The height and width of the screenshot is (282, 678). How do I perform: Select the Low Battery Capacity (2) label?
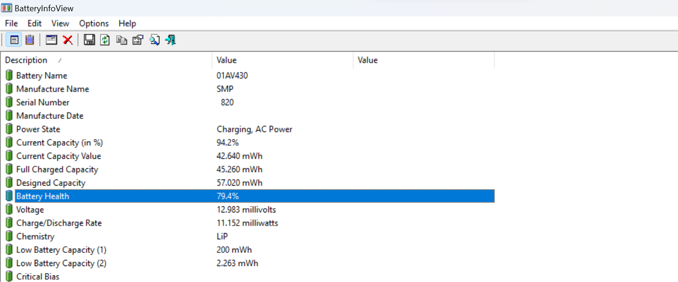pos(61,263)
